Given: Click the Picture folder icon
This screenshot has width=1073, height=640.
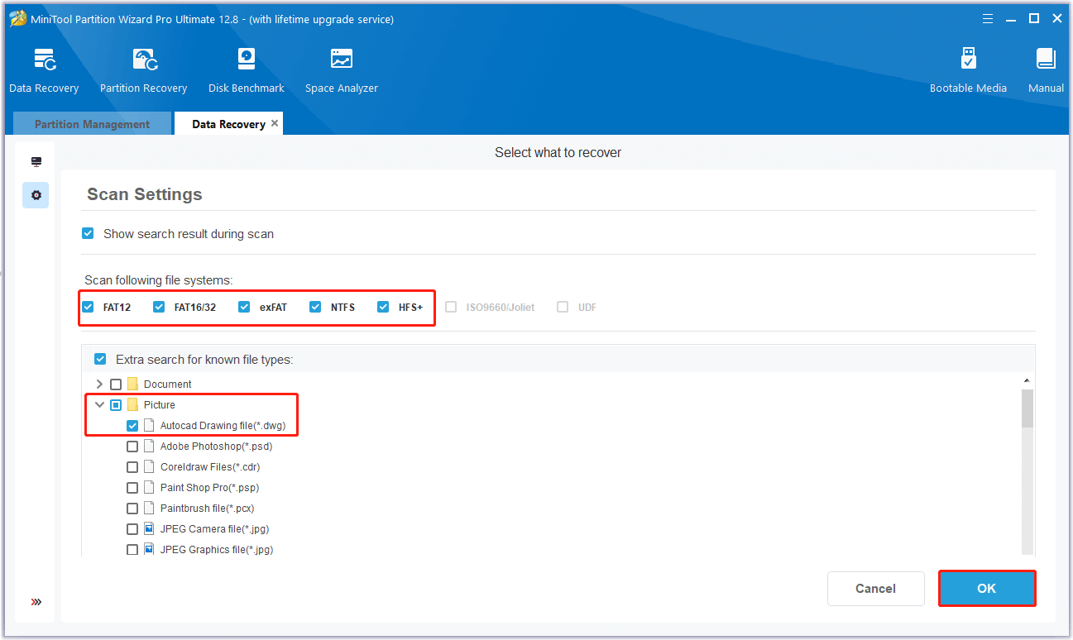Looking at the screenshot, I should pyautogui.click(x=132, y=405).
